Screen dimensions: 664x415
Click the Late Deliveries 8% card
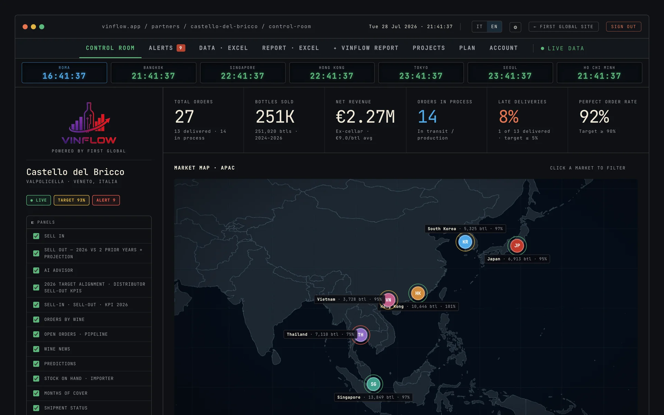point(527,120)
